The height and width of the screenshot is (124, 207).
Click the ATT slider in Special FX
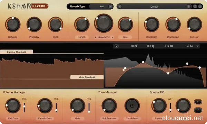(x=170, y=107)
